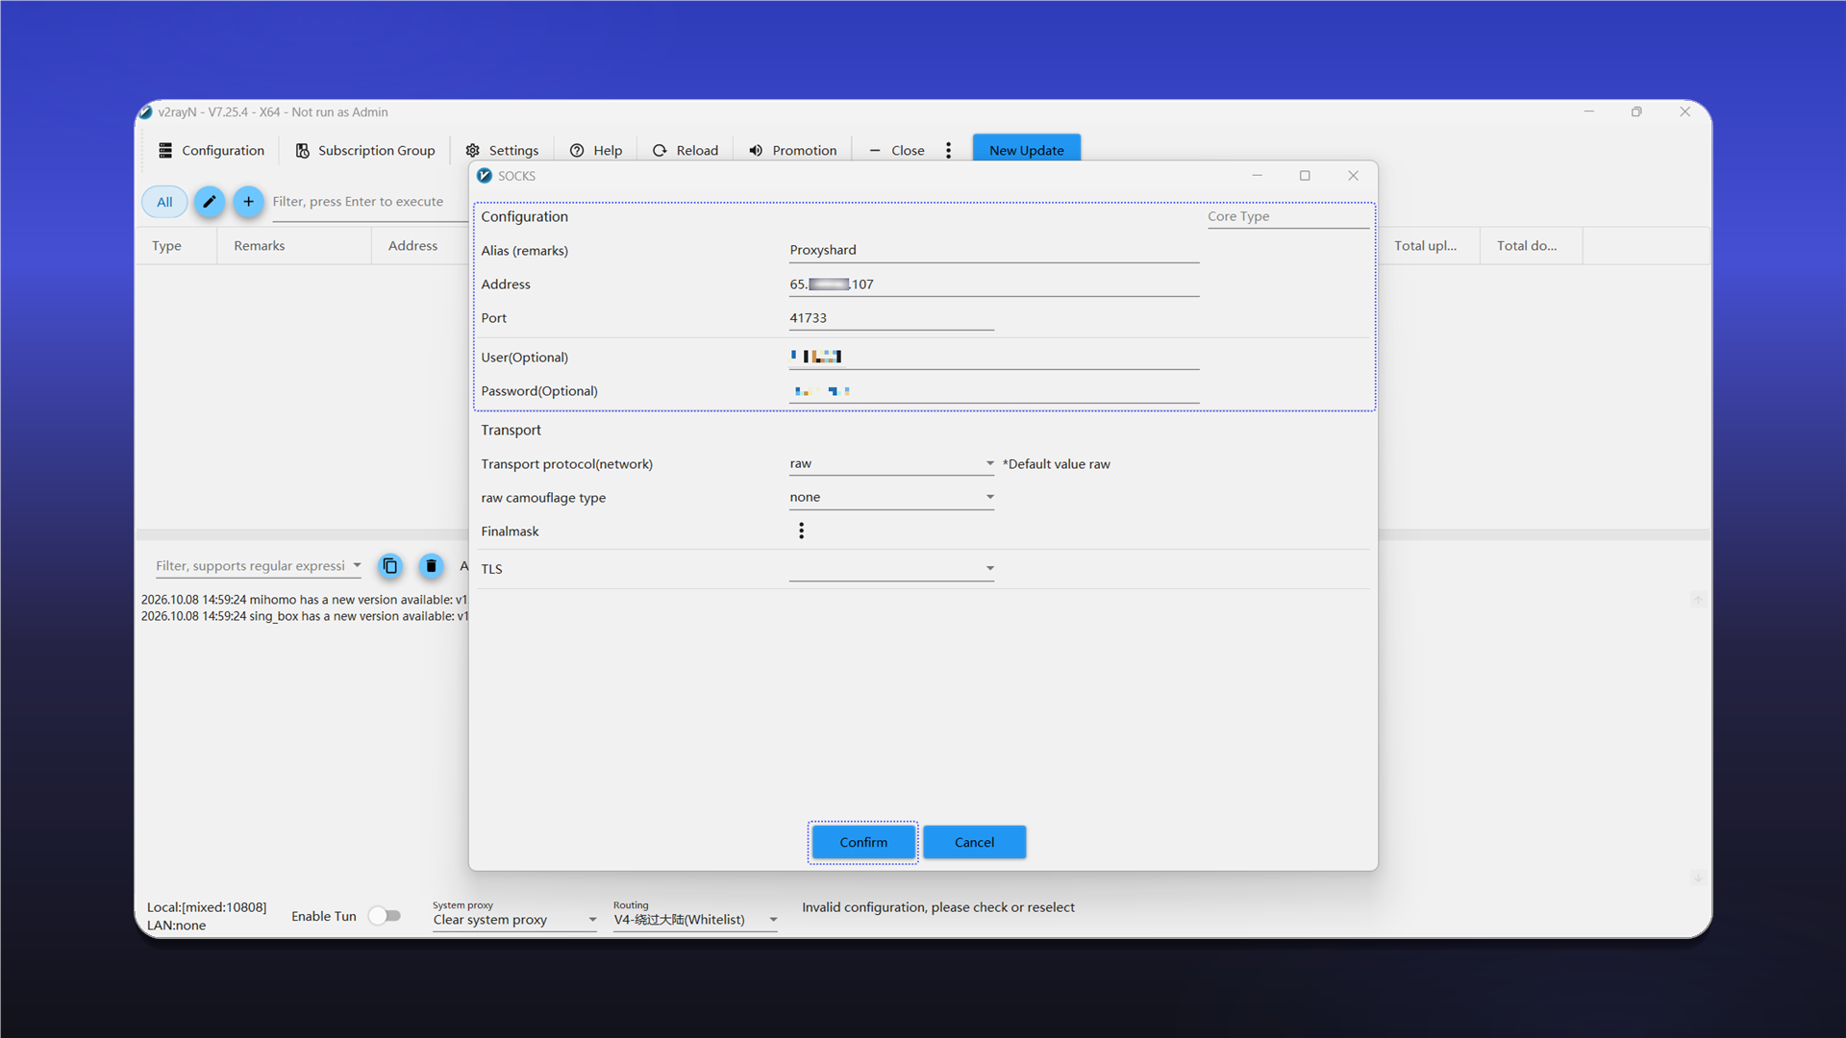
Task: Cancel the SOCKS dialog
Action: (x=975, y=843)
